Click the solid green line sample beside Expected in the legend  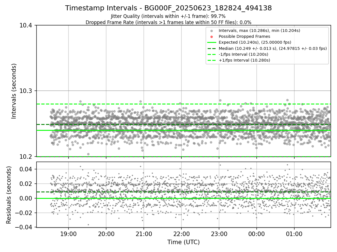pyautogui.click(x=212, y=43)
